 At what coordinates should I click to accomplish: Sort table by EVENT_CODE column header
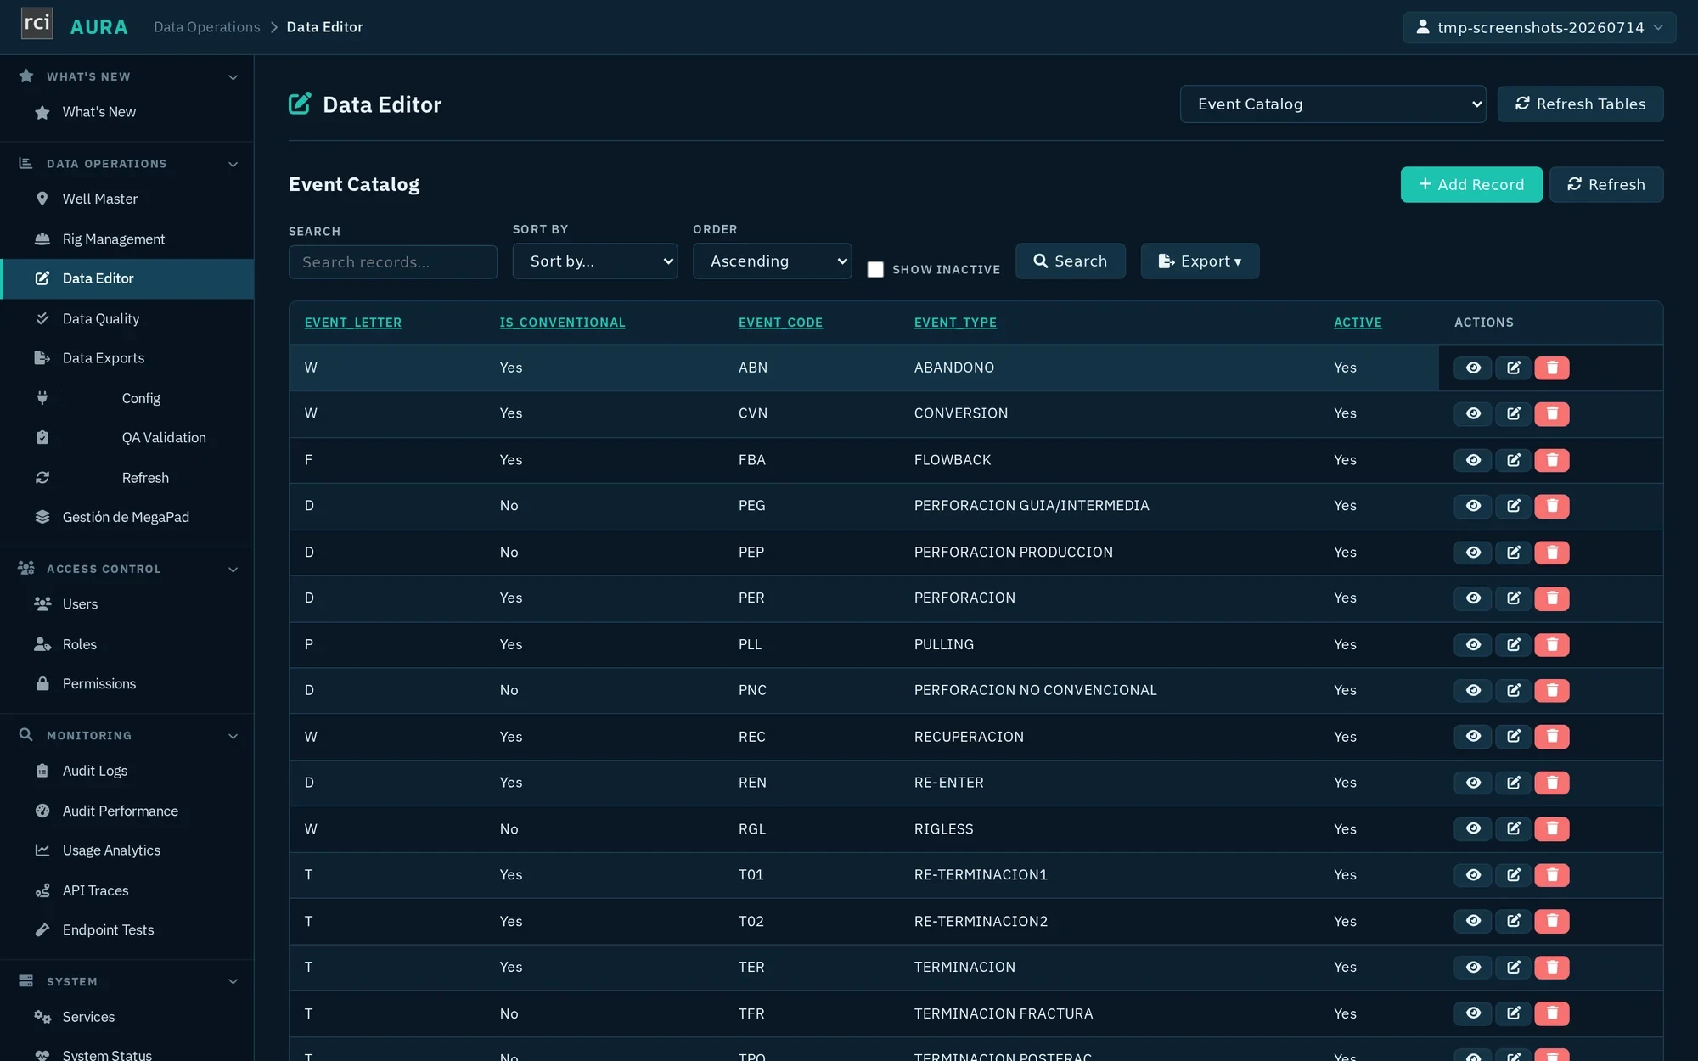tap(780, 323)
